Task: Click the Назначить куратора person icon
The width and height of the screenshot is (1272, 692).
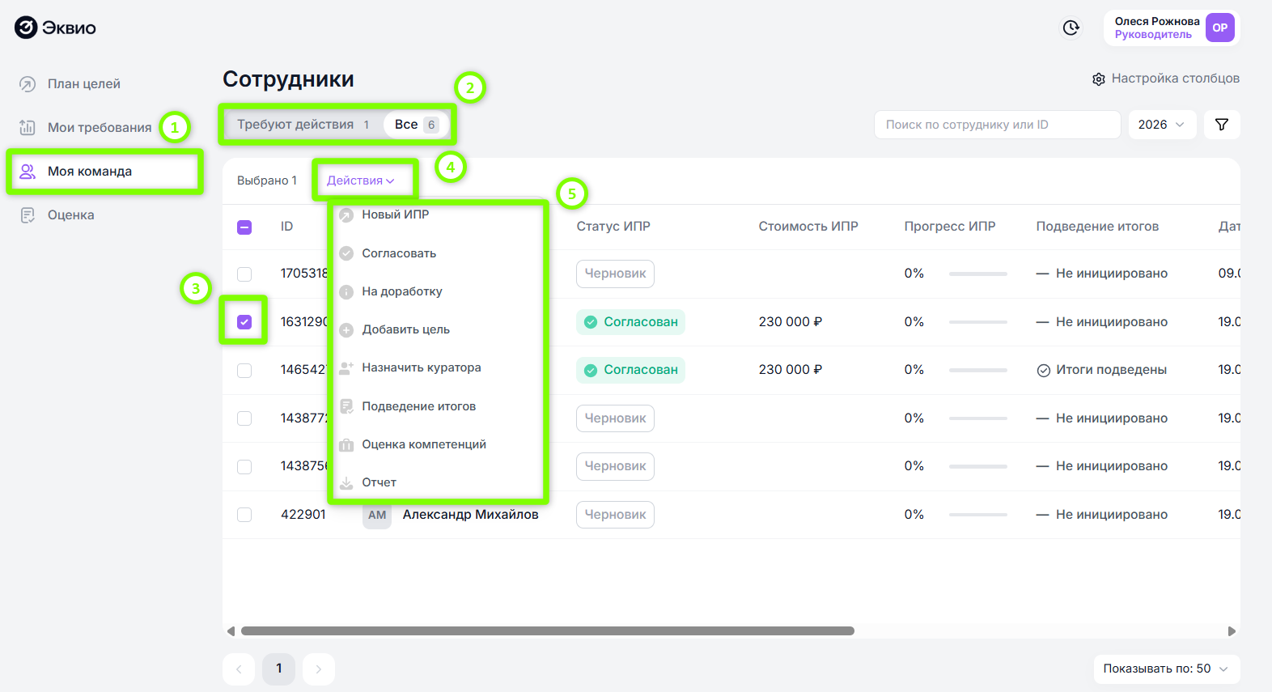Action: coord(346,368)
